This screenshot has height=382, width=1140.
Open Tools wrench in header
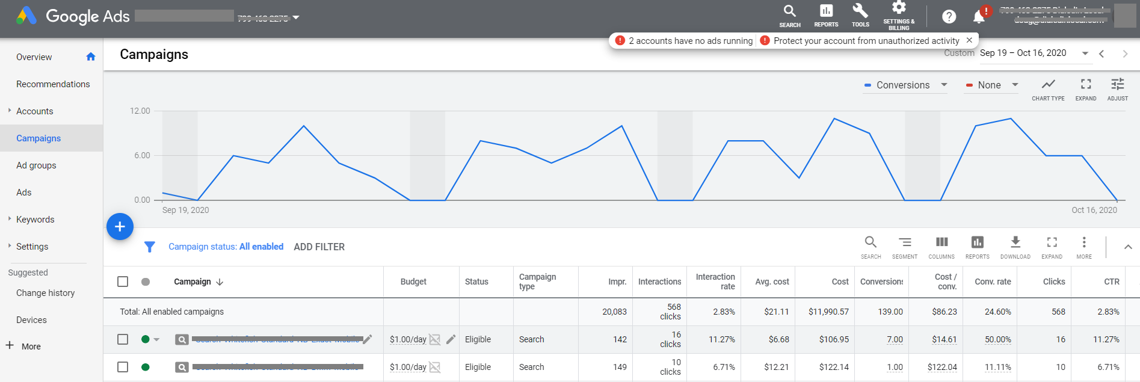click(x=860, y=15)
